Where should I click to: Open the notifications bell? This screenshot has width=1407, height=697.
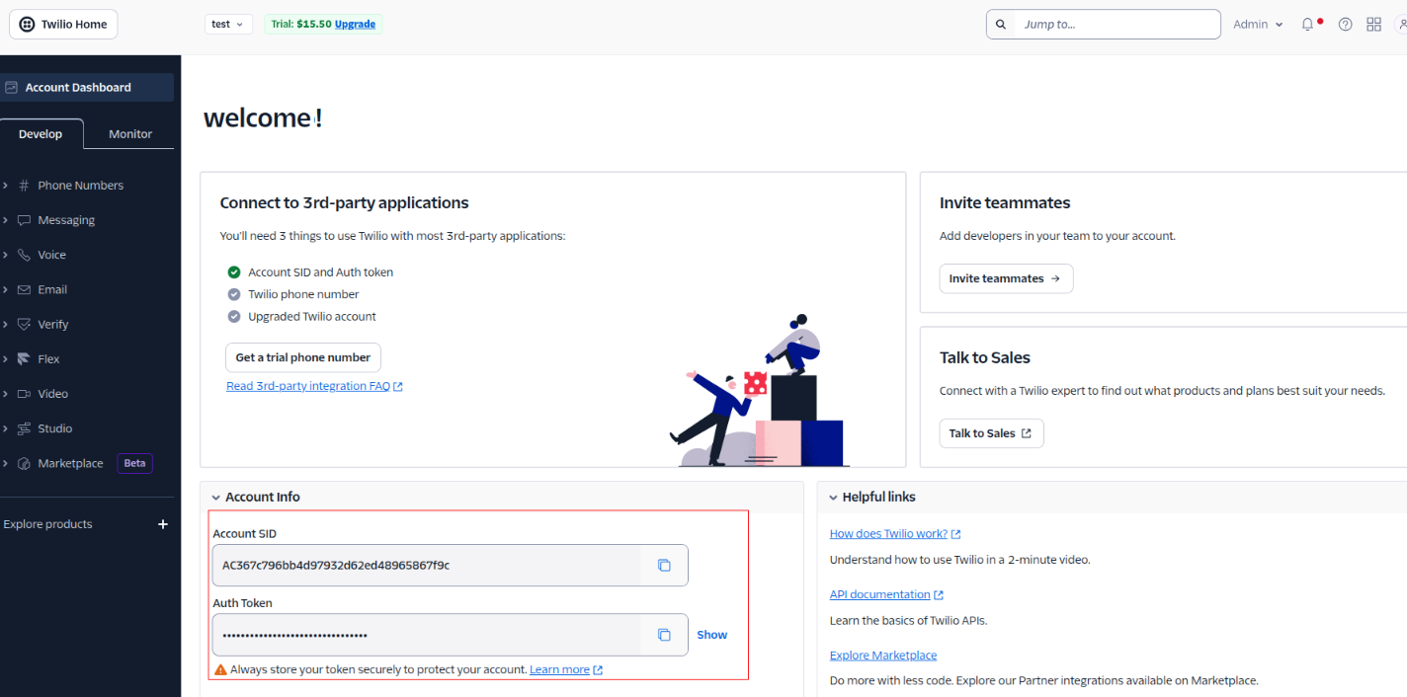(1307, 25)
